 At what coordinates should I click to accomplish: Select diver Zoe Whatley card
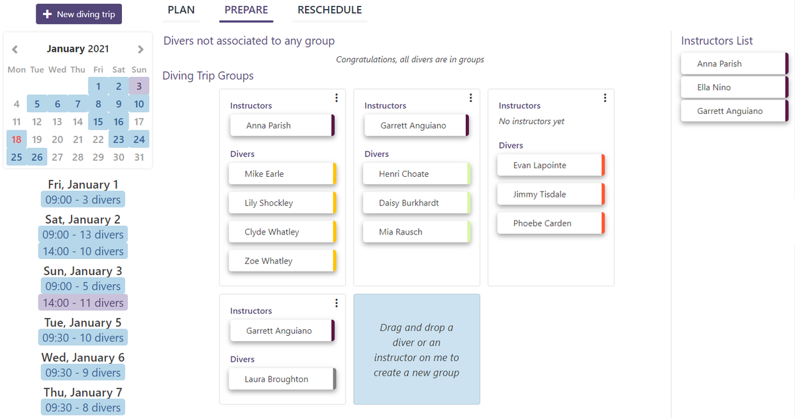click(282, 261)
